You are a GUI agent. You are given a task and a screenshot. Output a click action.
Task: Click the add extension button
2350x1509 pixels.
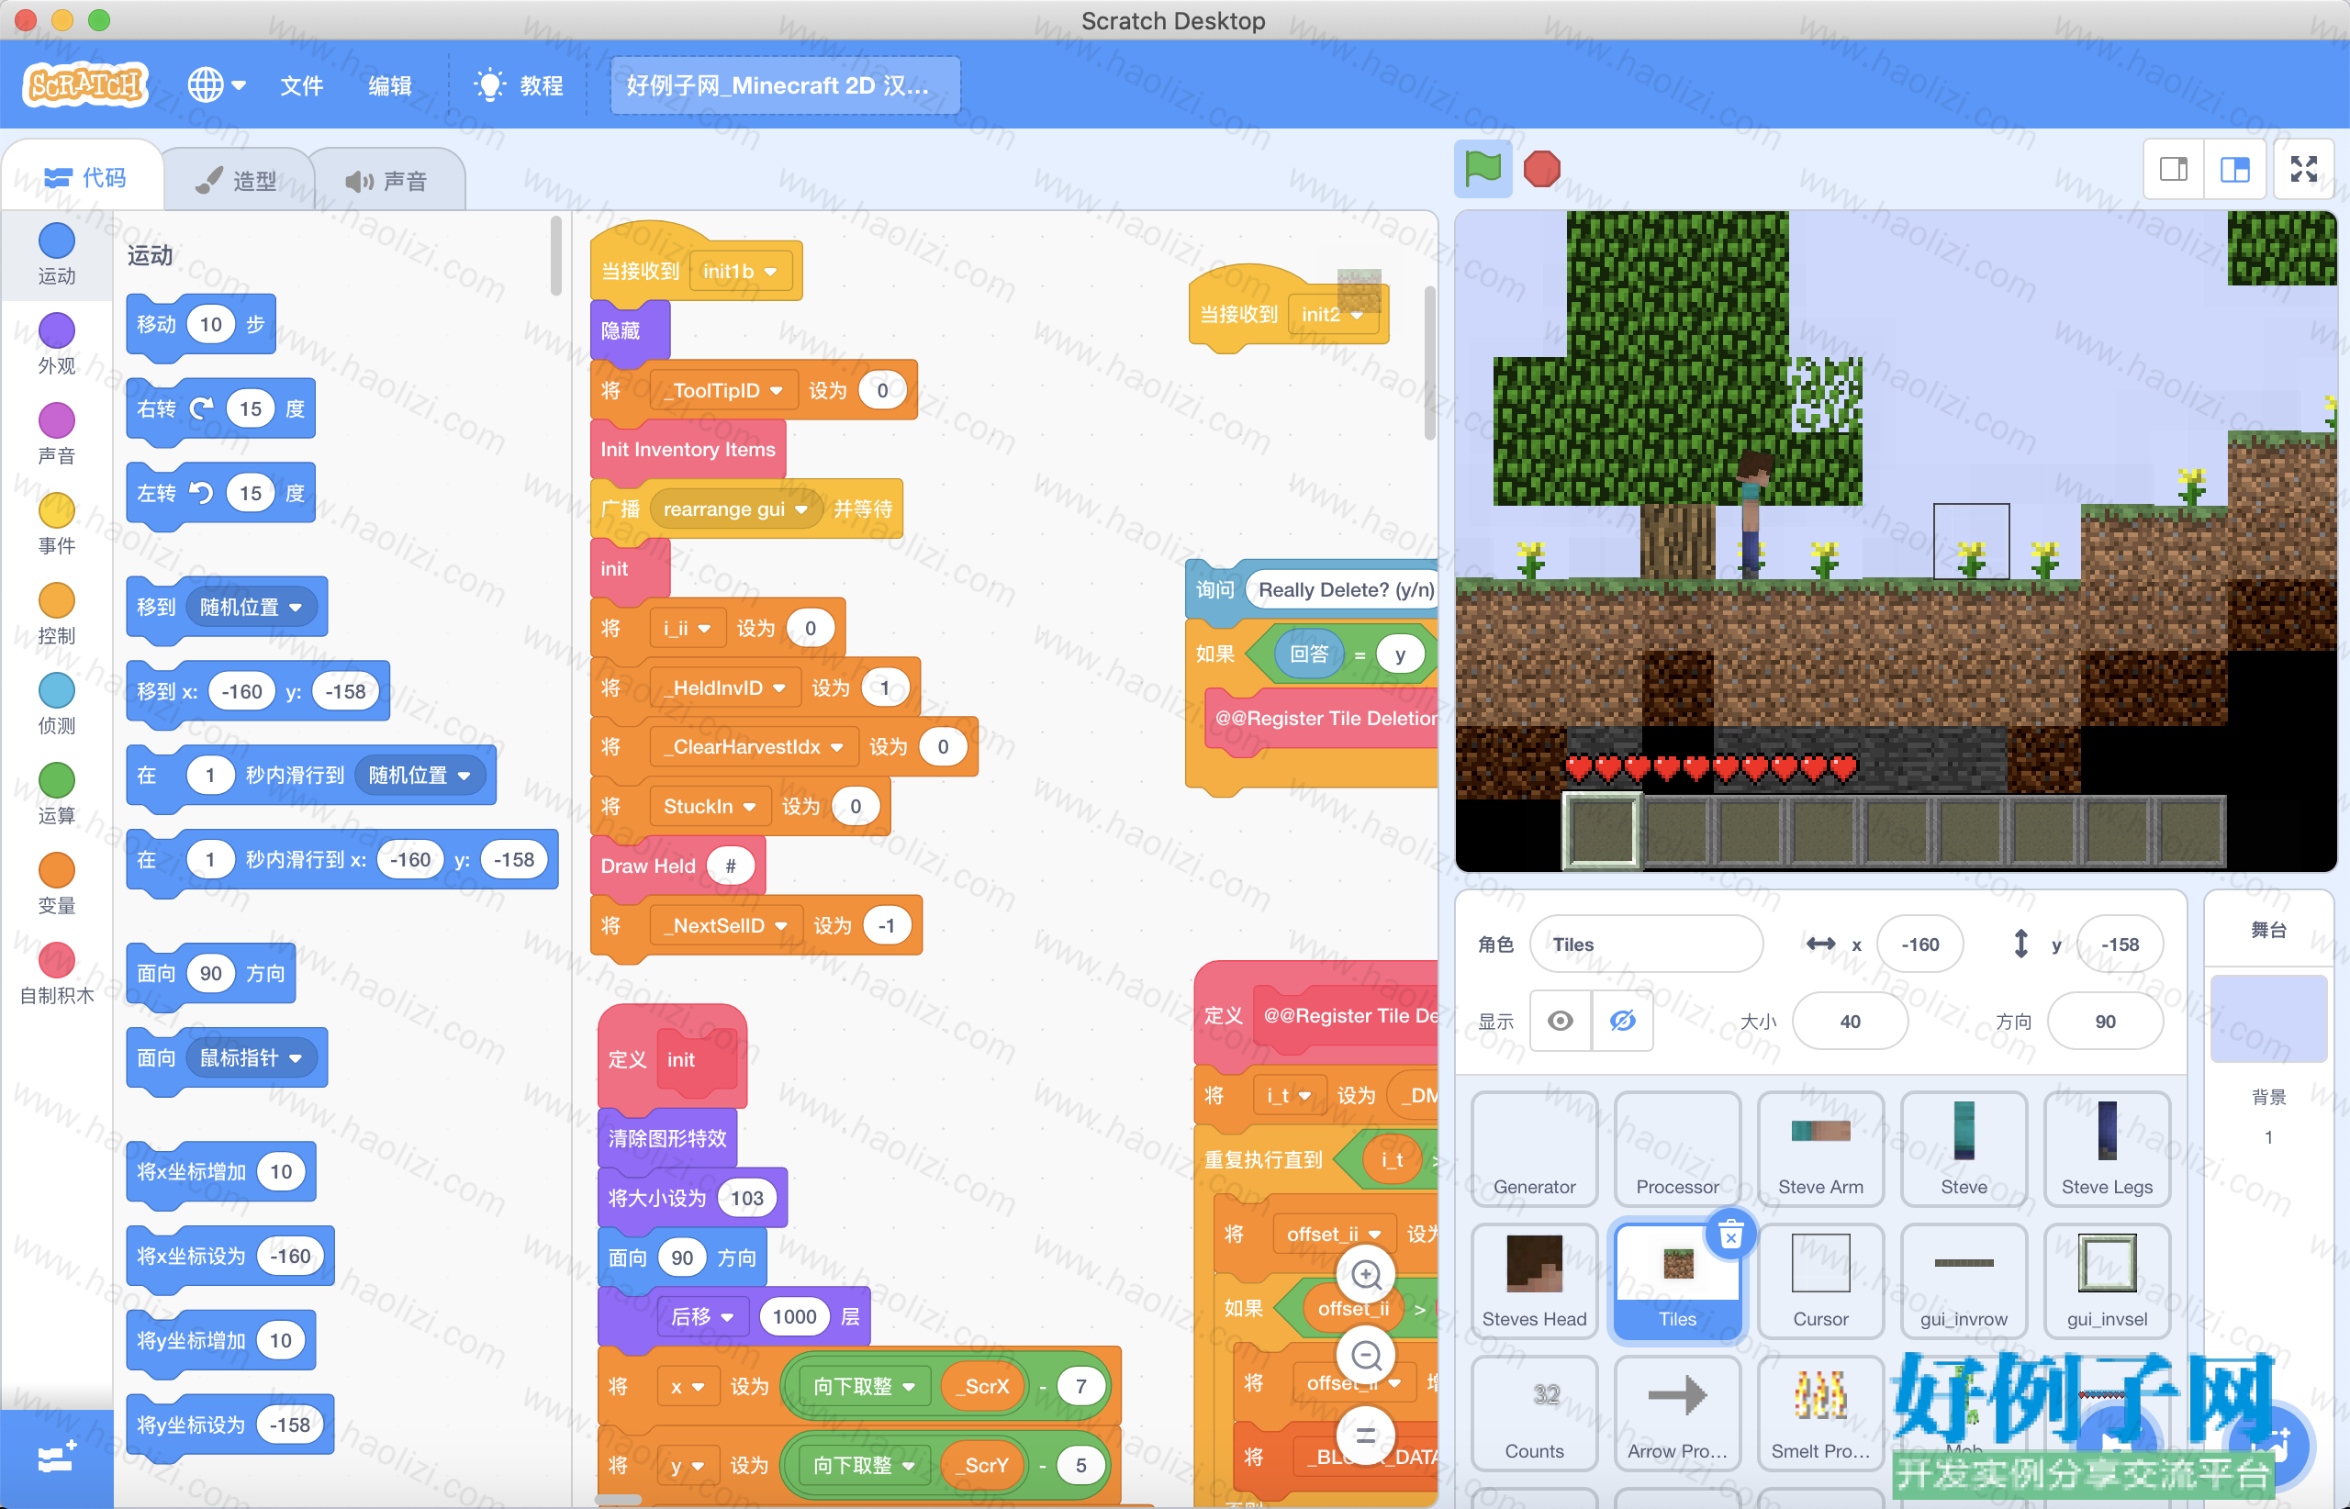pyautogui.click(x=56, y=1458)
